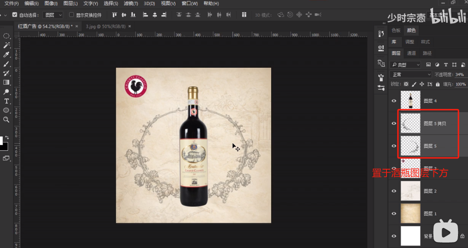Viewport: 468px width, 248px height.
Task: Activate the Gradient tool
Action: point(6,82)
